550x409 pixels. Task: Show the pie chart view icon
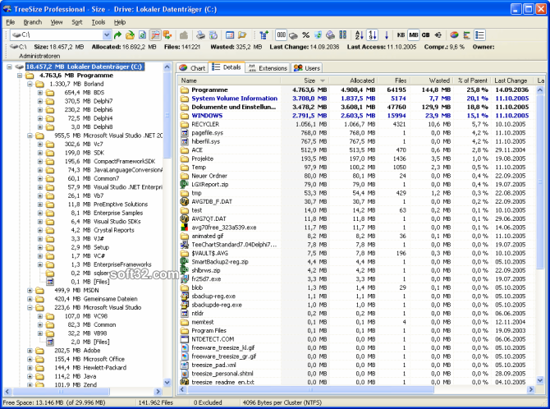[454, 35]
